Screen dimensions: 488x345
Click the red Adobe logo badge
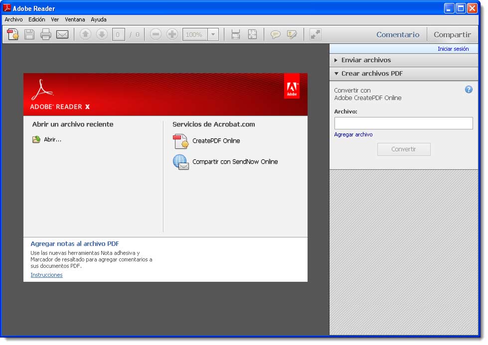pyautogui.click(x=292, y=86)
